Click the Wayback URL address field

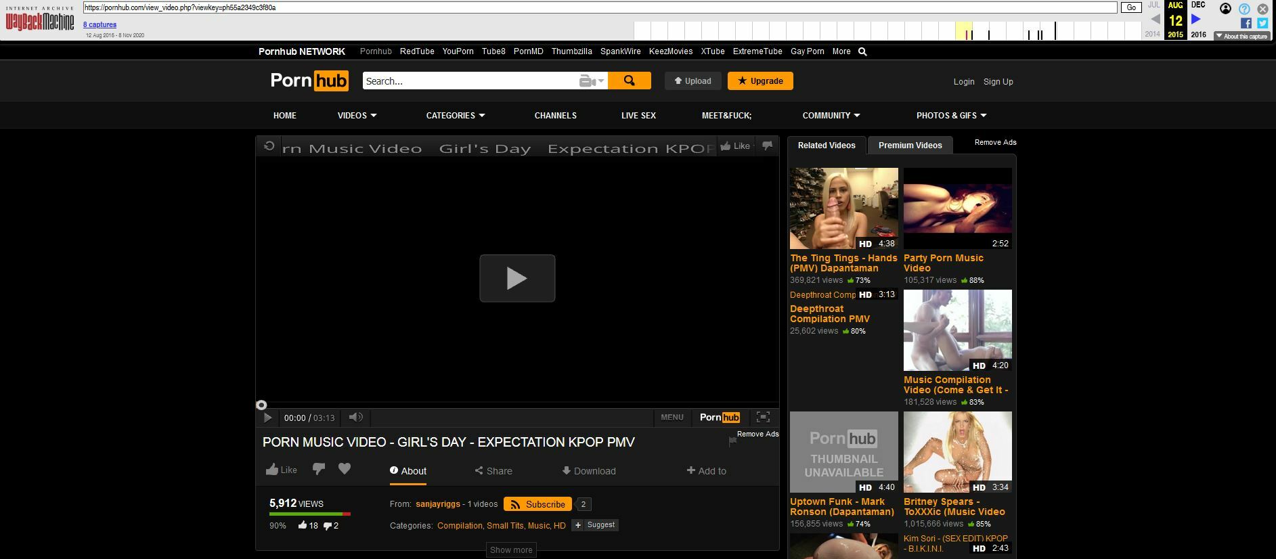click(x=600, y=7)
